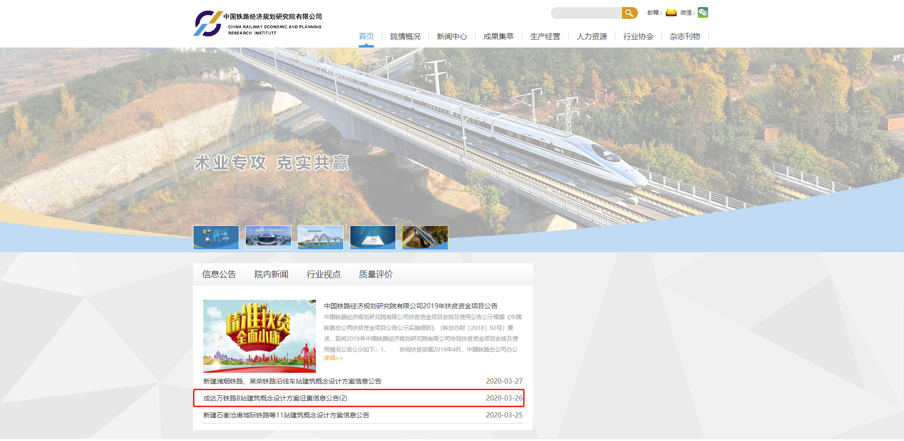
Task: Open the 院情概况 navigation menu
Action: 405,37
